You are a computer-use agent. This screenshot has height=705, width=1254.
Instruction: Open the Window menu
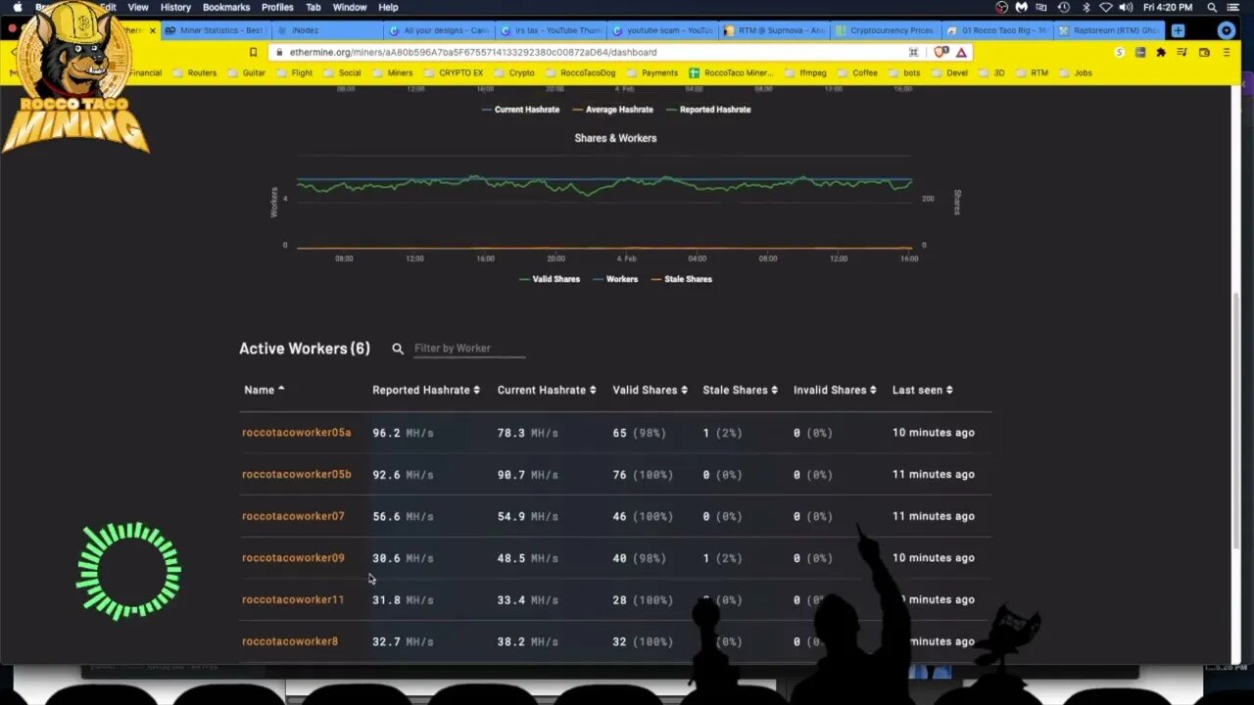[x=350, y=7]
